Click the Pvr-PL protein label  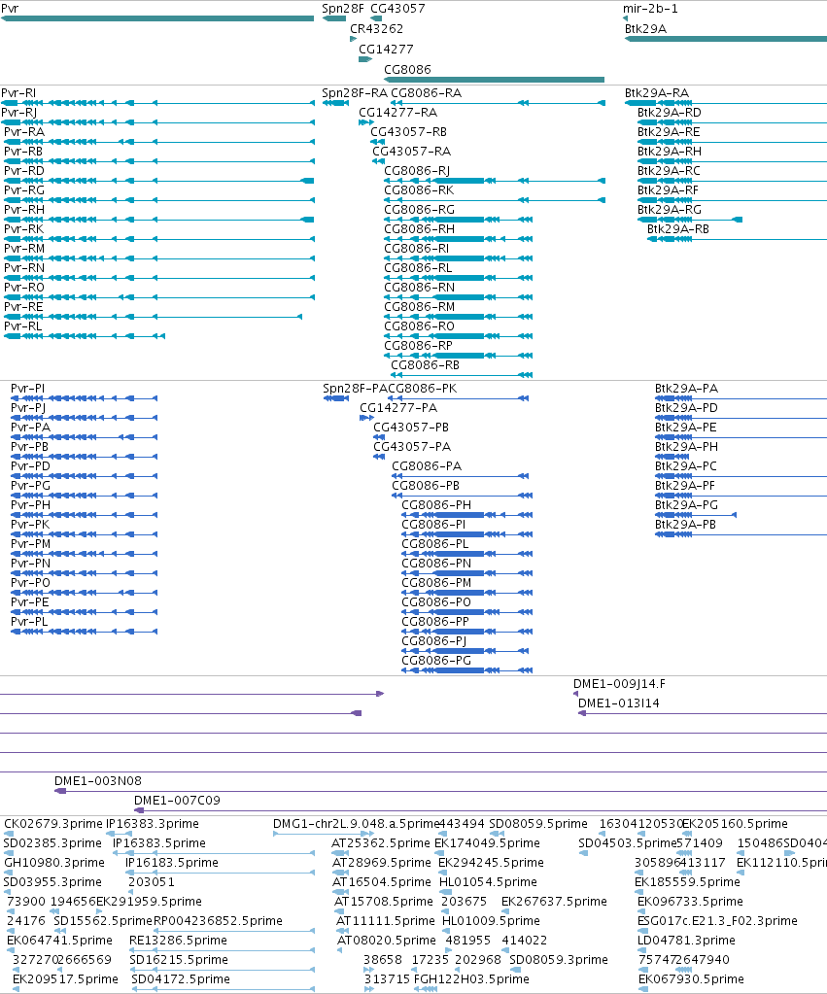29,622
